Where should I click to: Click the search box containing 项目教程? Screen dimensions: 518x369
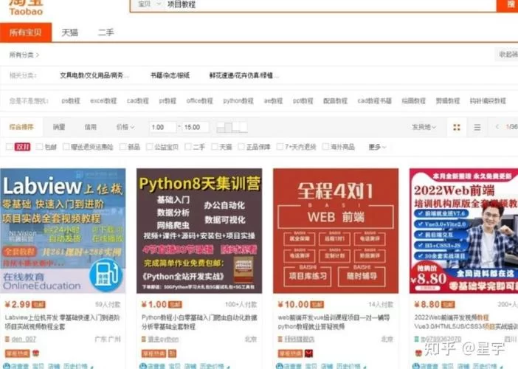coord(331,4)
